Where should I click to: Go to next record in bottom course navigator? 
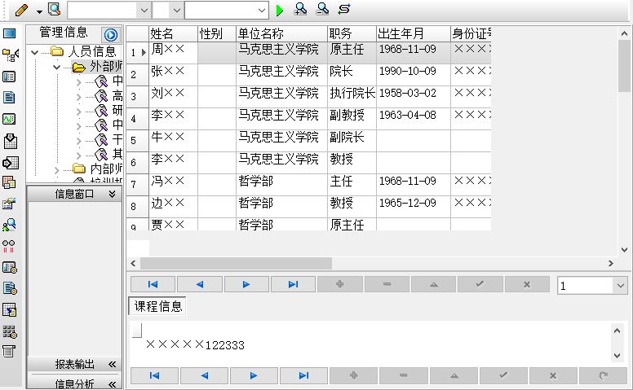coord(254,375)
